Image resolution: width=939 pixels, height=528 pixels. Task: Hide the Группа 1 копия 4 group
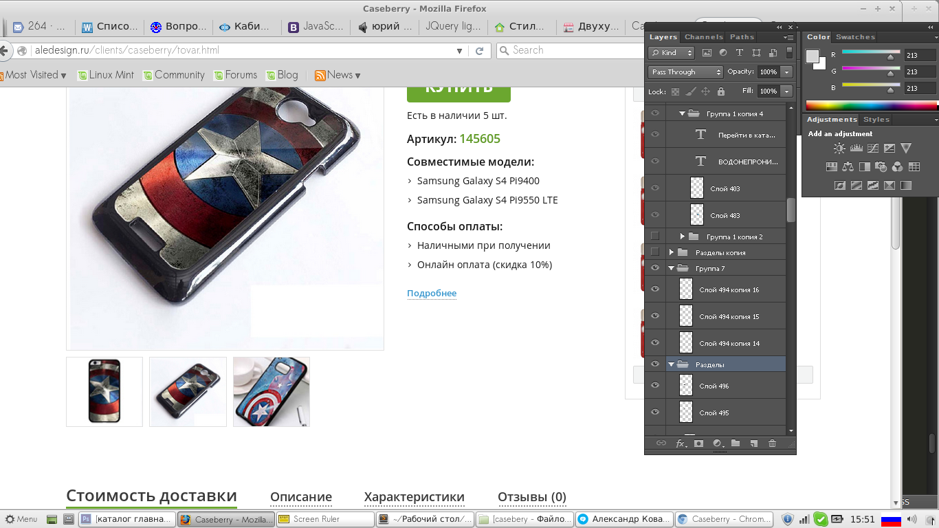(655, 113)
